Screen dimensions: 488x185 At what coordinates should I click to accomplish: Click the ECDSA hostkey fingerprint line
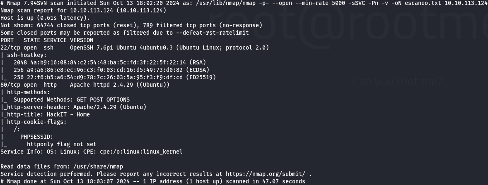coord(103,70)
